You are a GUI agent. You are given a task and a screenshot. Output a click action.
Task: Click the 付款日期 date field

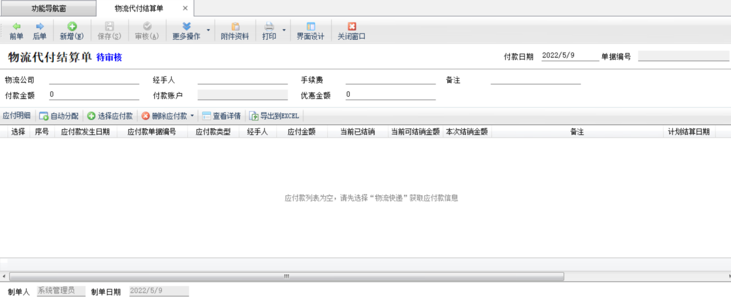coord(570,56)
